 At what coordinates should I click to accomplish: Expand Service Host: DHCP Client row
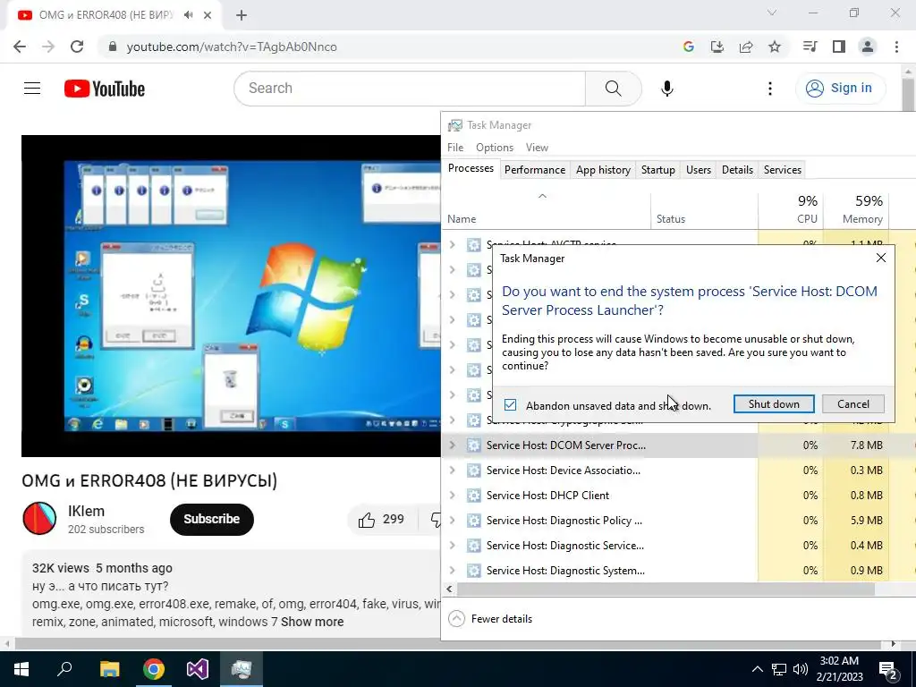(452, 496)
